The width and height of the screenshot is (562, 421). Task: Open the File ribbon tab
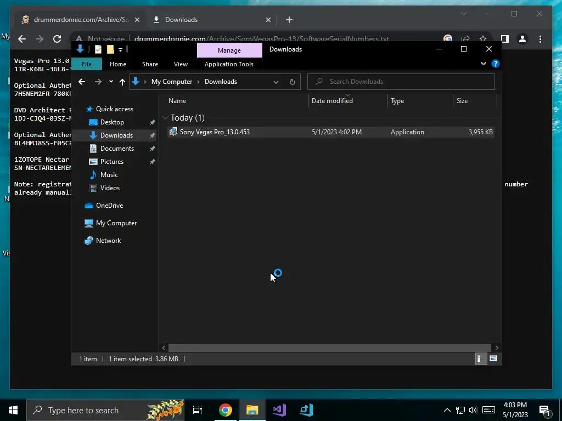[87, 64]
